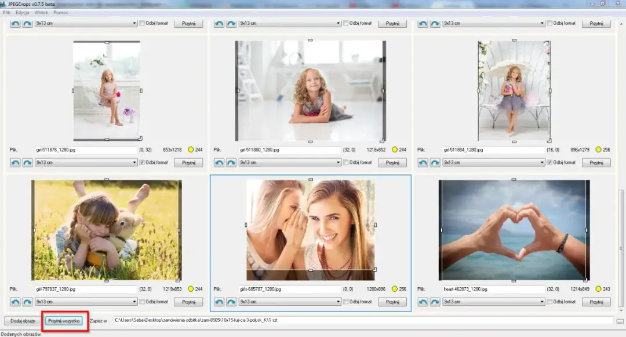Click browse folder button beside save path
Image resolution: width=626 pixels, height=337 pixels.
pos(619,321)
